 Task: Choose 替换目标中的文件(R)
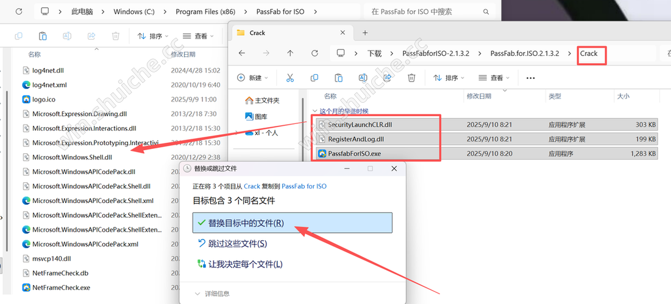pyautogui.click(x=293, y=223)
